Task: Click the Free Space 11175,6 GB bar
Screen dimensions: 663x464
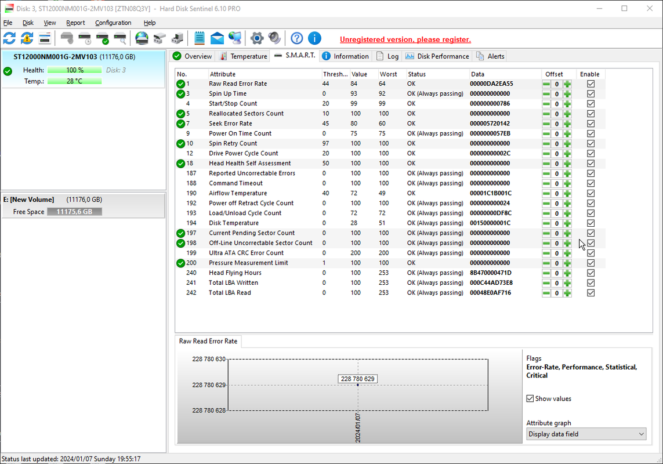Action: (x=74, y=212)
